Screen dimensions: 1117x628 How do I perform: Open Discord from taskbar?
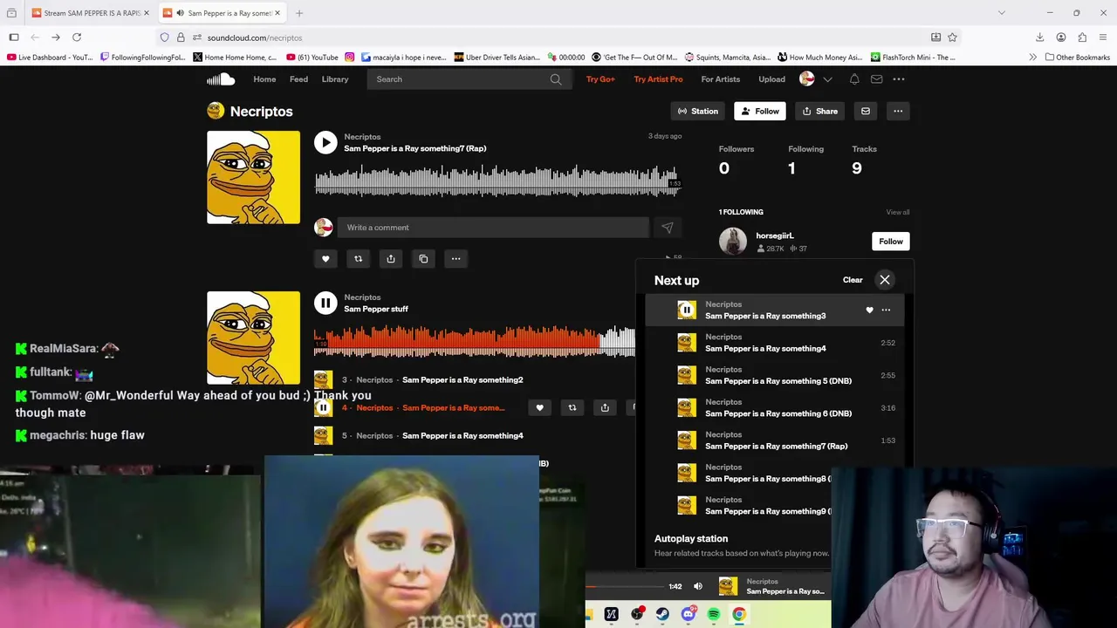(x=688, y=614)
